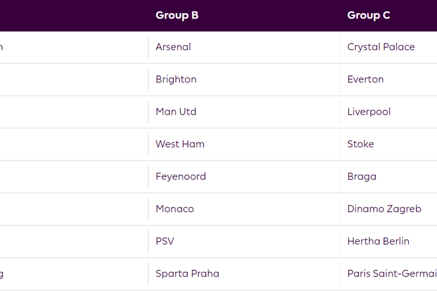The image size is (437, 291).
Task: Select the Monaco entry
Action: click(x=175, y=209)
